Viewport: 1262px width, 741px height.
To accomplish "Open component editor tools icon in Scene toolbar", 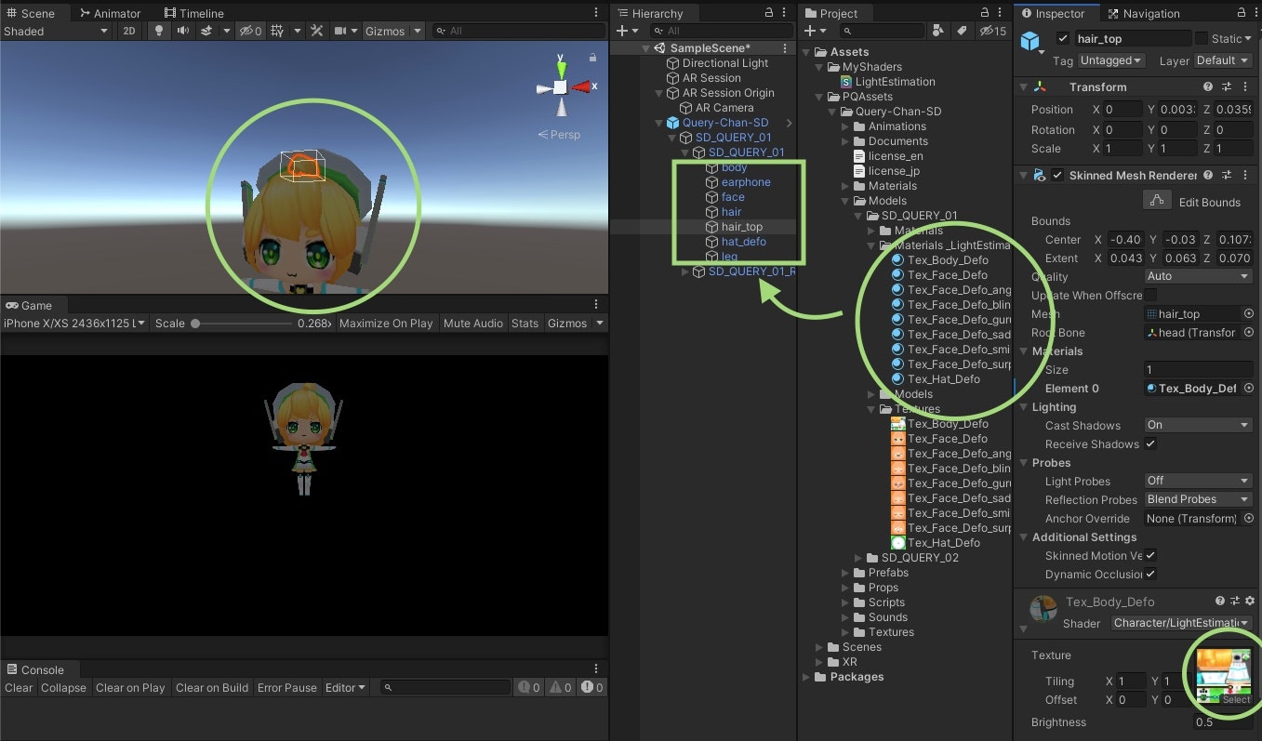I will coord(317,31).
